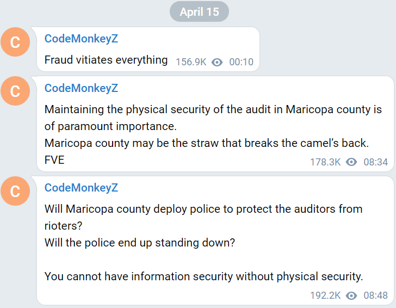Click the 156.9K view count
Viewport: 396px width, 308px height.
191,62
